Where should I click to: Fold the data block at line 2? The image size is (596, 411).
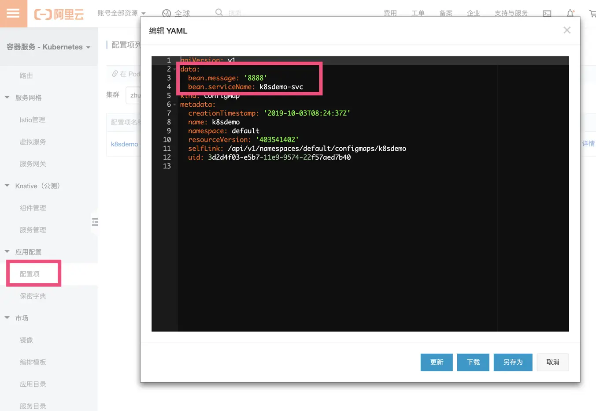pos(175,69)
